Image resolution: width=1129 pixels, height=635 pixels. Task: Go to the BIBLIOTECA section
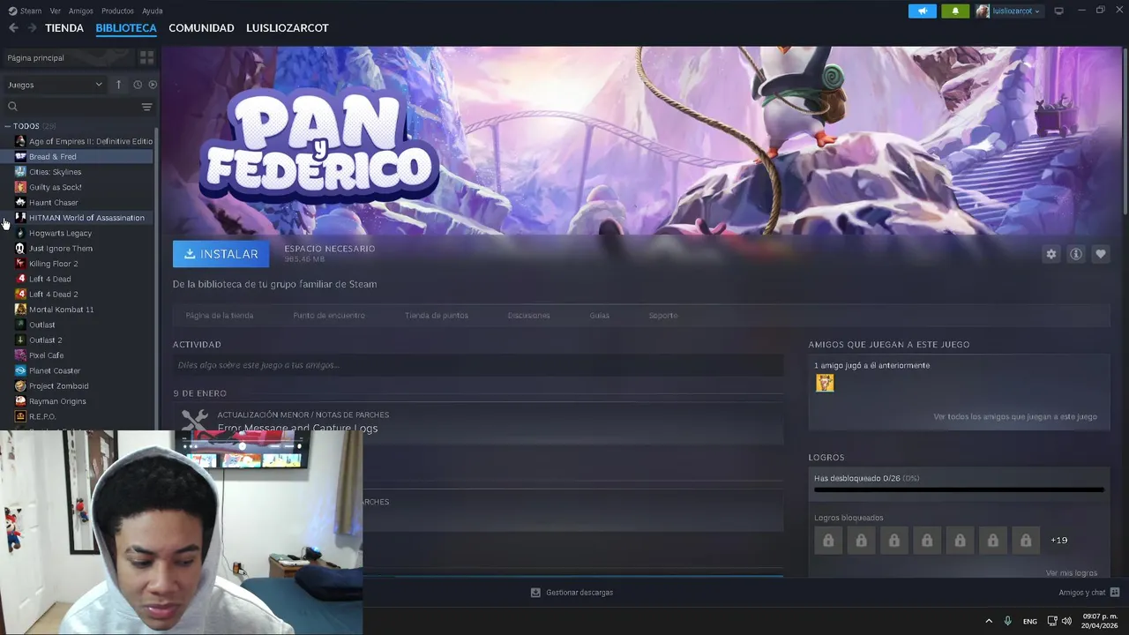pyautogui.click(x=126, y=28)
